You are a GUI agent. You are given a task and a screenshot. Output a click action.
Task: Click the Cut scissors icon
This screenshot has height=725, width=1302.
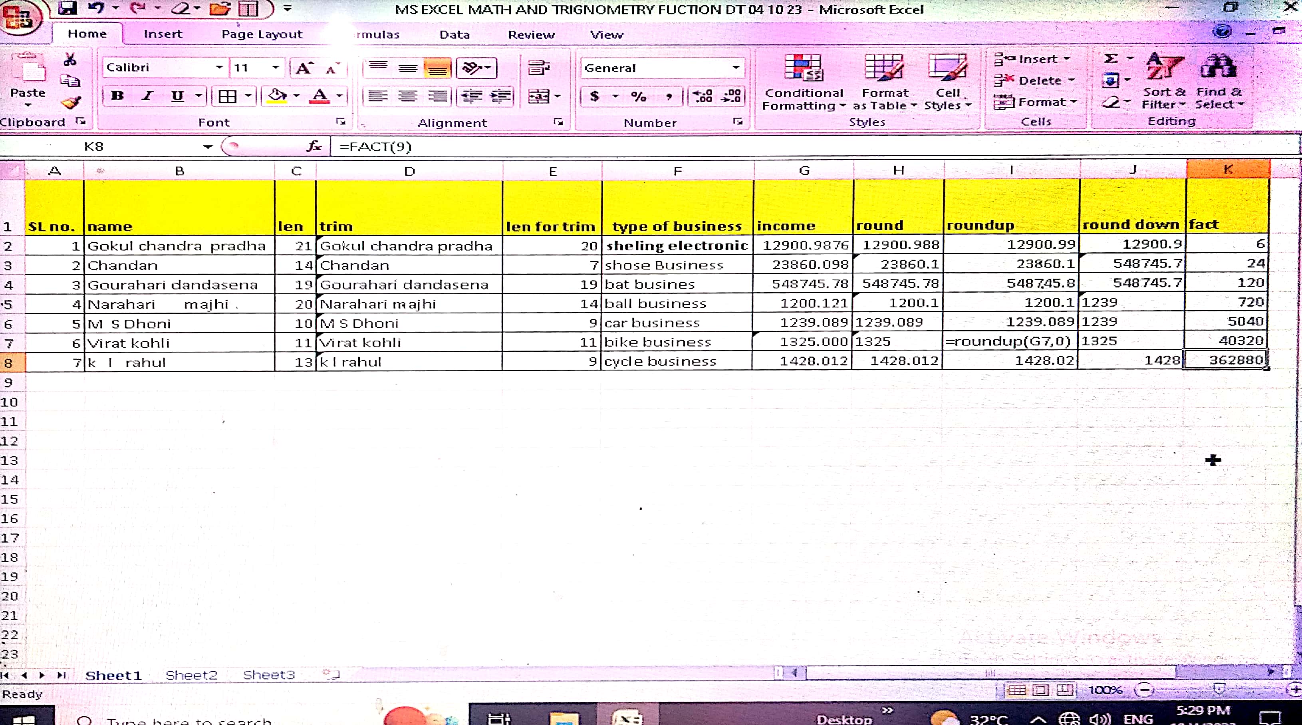coord(70,59)
